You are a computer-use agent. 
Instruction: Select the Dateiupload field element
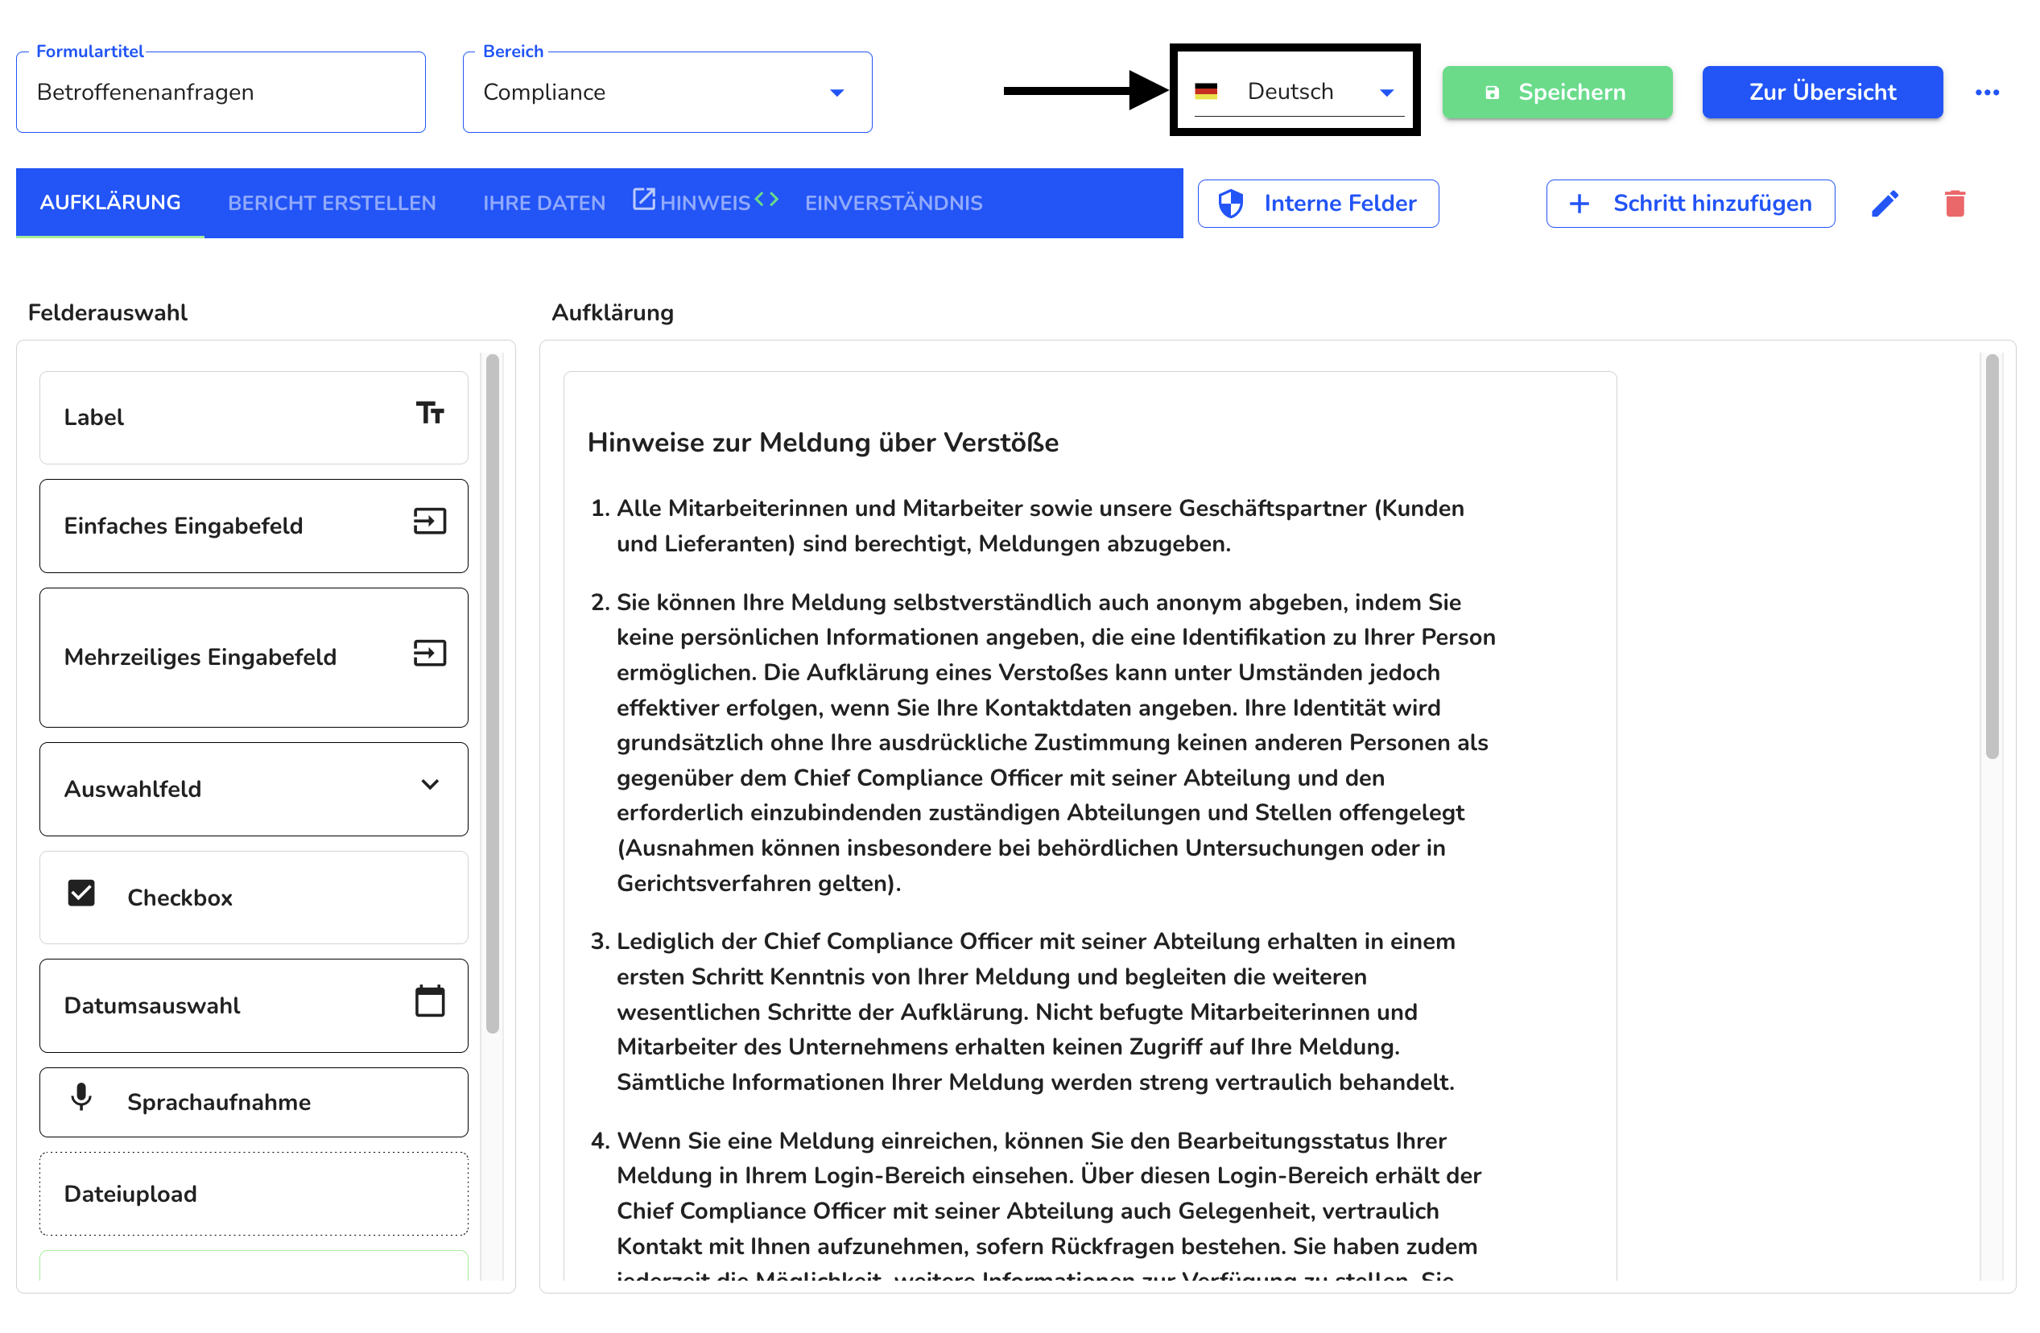tap(254, 1193)
